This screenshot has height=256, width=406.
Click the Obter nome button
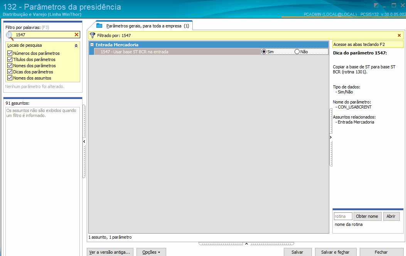point(367,216)
